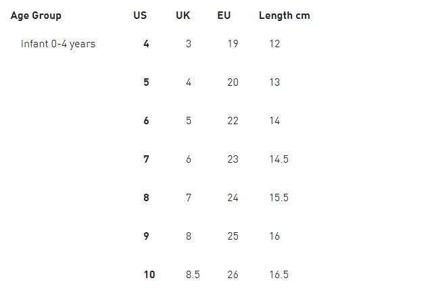Click EU size 22 cell
This screenshot has height=295, width=430.
(x=233, y=121)
